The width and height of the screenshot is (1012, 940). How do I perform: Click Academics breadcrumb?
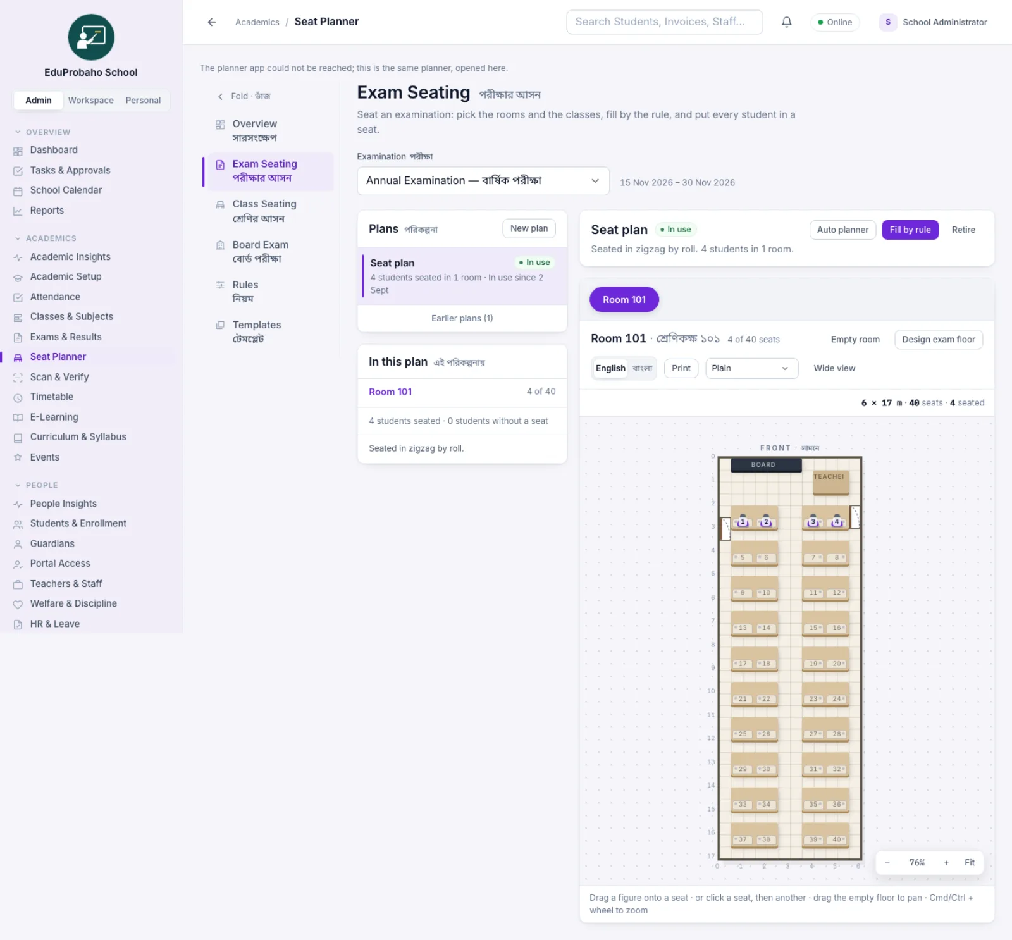257,22
